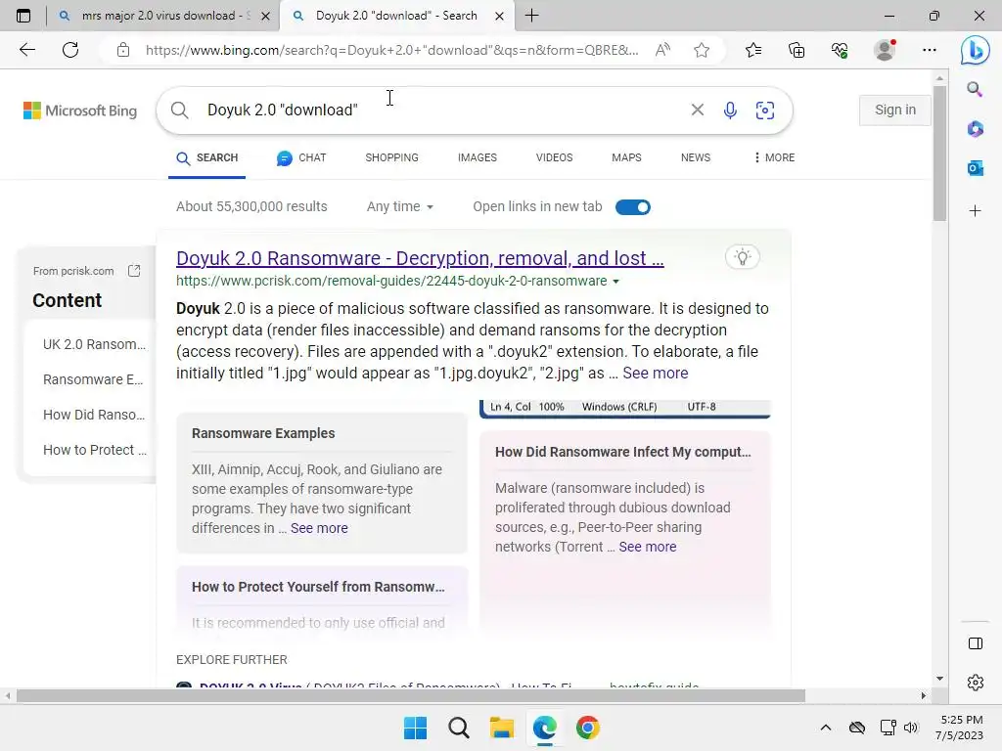1002x751 pixels.
Task: Toggle Open links in new tab switch
Action: click(x=633, y=207)
